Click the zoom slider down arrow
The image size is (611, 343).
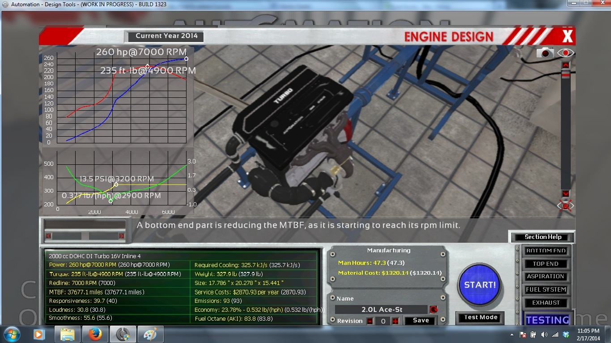[x=565, y=193]
